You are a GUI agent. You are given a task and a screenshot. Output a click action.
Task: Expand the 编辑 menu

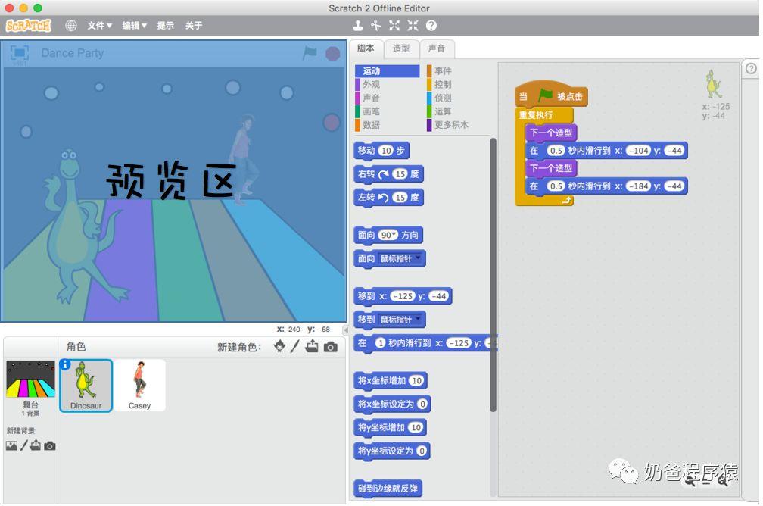coord(135,25)
